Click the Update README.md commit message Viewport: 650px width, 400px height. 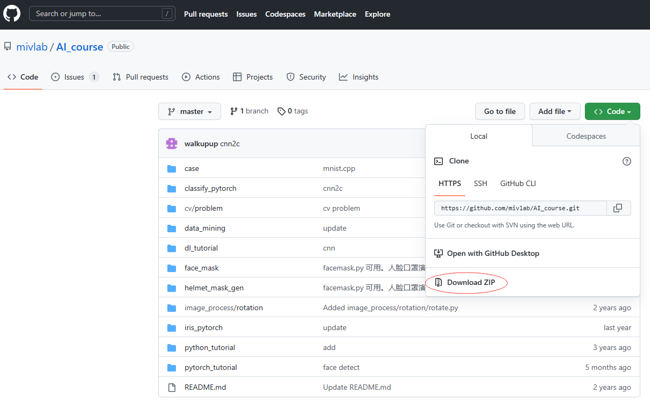[357, 388]
